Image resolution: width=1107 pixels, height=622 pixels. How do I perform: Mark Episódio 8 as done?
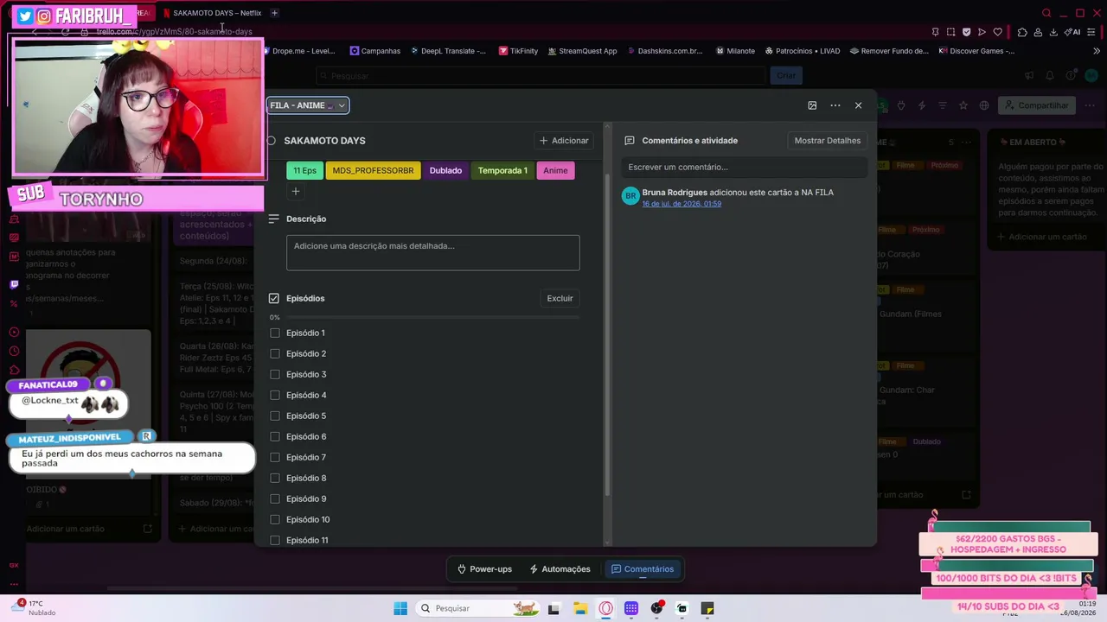275,478
